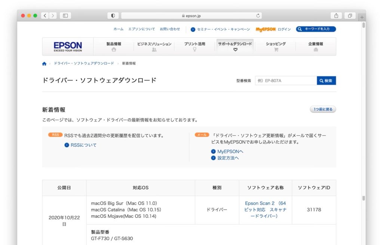The height and width of the screenshot is (245, 383).
Task: Select ホーム in the top navigation
Action: [x=118, y=29]
